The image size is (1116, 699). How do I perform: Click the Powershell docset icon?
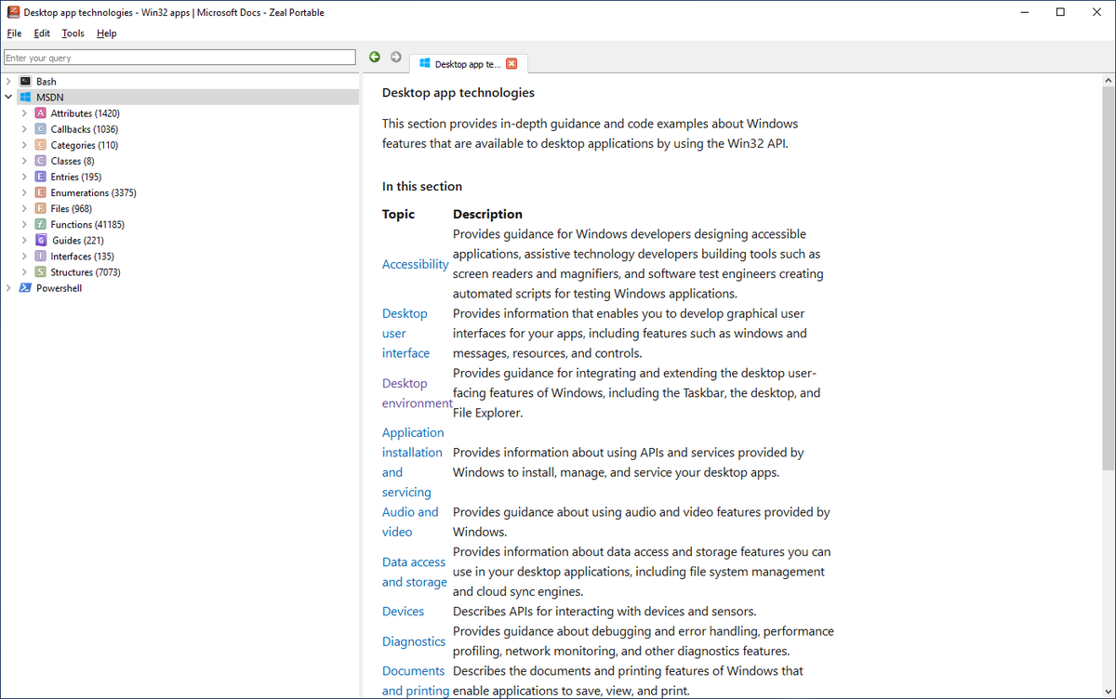click(25, 288)
